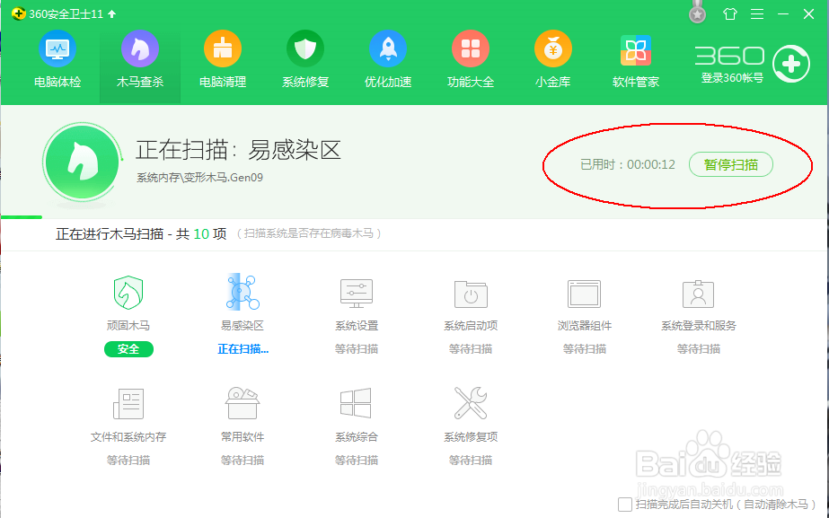The width and height of the screenshot is (829, 518).
Task: Open 电脑清理 cleanup module
Action: point(223,59)
